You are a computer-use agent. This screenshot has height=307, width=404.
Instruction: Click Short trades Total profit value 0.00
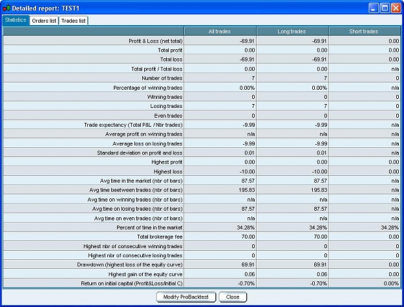(394, 50)
